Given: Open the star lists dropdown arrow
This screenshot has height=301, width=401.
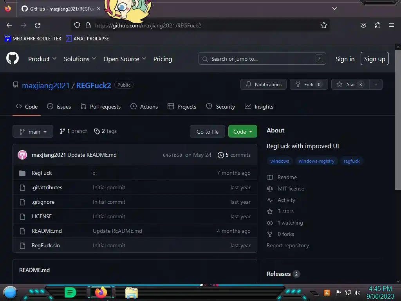Looking at the screenshot, I should tap(376, 84).
